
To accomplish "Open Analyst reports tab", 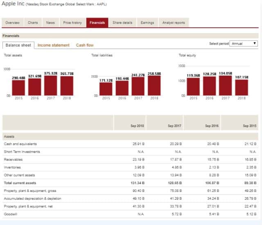I will click(x=174, y=22).
